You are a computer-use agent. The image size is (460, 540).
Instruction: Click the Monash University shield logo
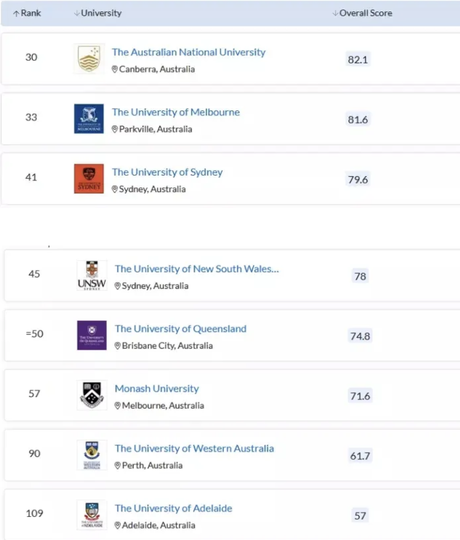[x=92, y=395]
